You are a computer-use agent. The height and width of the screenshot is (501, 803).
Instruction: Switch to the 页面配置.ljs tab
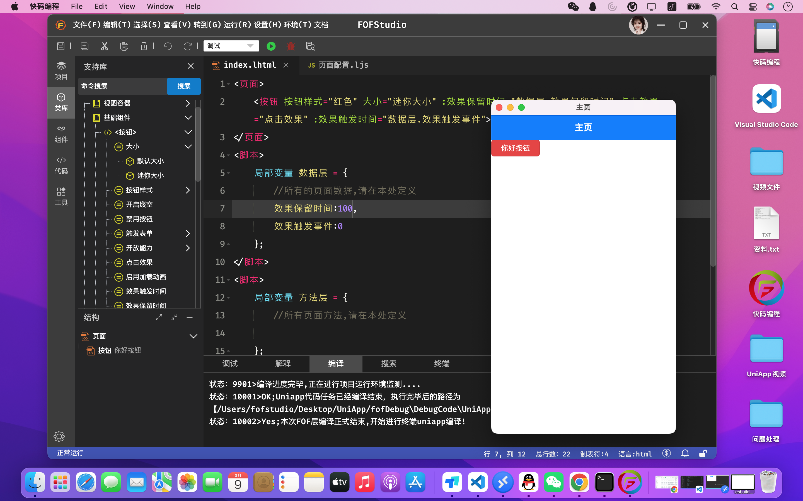[338, 65]
